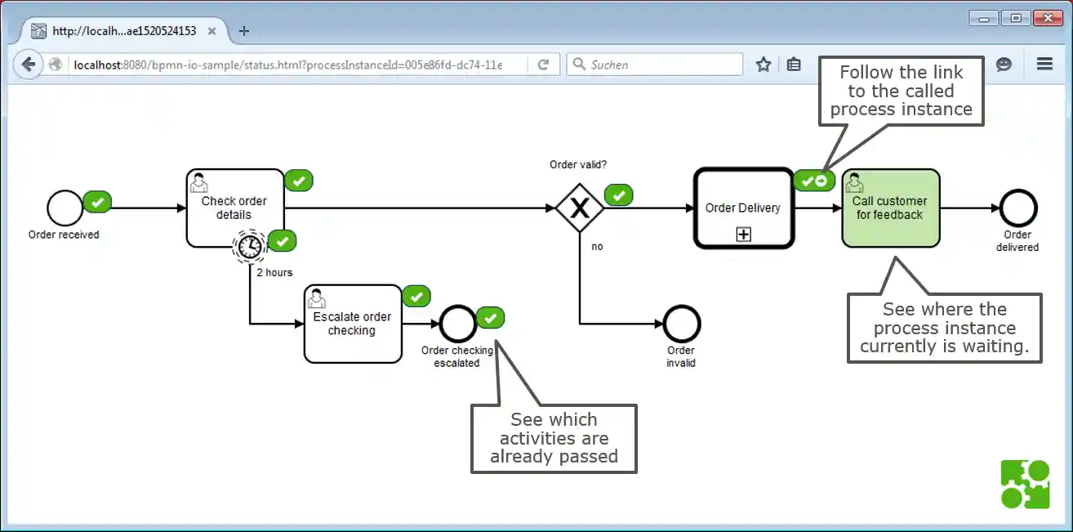Viewport: 1073px width, 532px height.
Task: Click the check badge on Order checking escalated
Action: 490,317
